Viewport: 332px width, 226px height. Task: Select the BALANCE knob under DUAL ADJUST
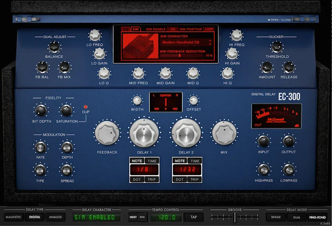54,48
